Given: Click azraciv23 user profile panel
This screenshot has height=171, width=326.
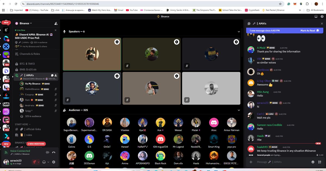Looking at the screenshot, I should coord(15,162).
